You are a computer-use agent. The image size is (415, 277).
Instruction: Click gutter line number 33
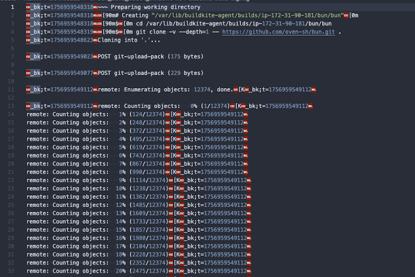coord(11,271)
